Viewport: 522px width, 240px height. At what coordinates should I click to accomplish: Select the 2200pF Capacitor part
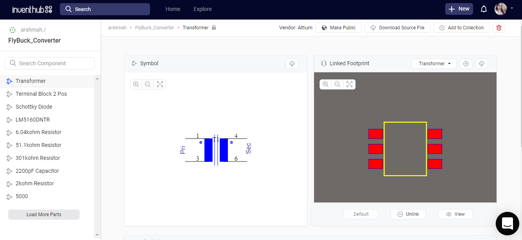tap(47, 171)
